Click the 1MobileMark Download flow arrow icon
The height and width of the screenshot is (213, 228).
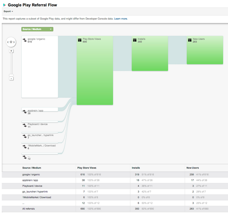coord(25,147)
